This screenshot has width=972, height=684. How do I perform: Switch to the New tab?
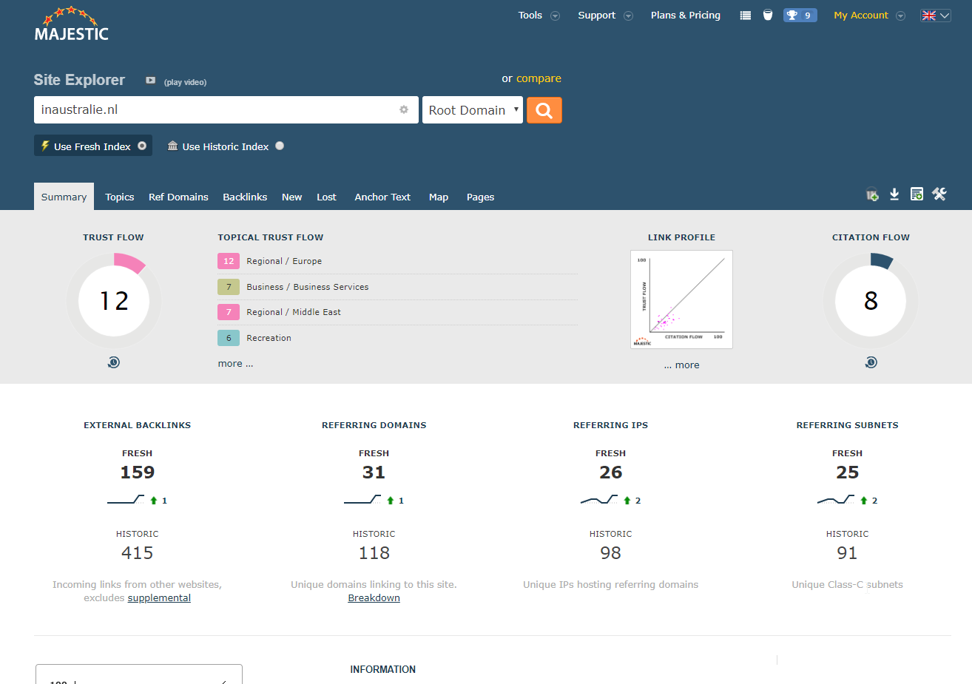[291, 197]
